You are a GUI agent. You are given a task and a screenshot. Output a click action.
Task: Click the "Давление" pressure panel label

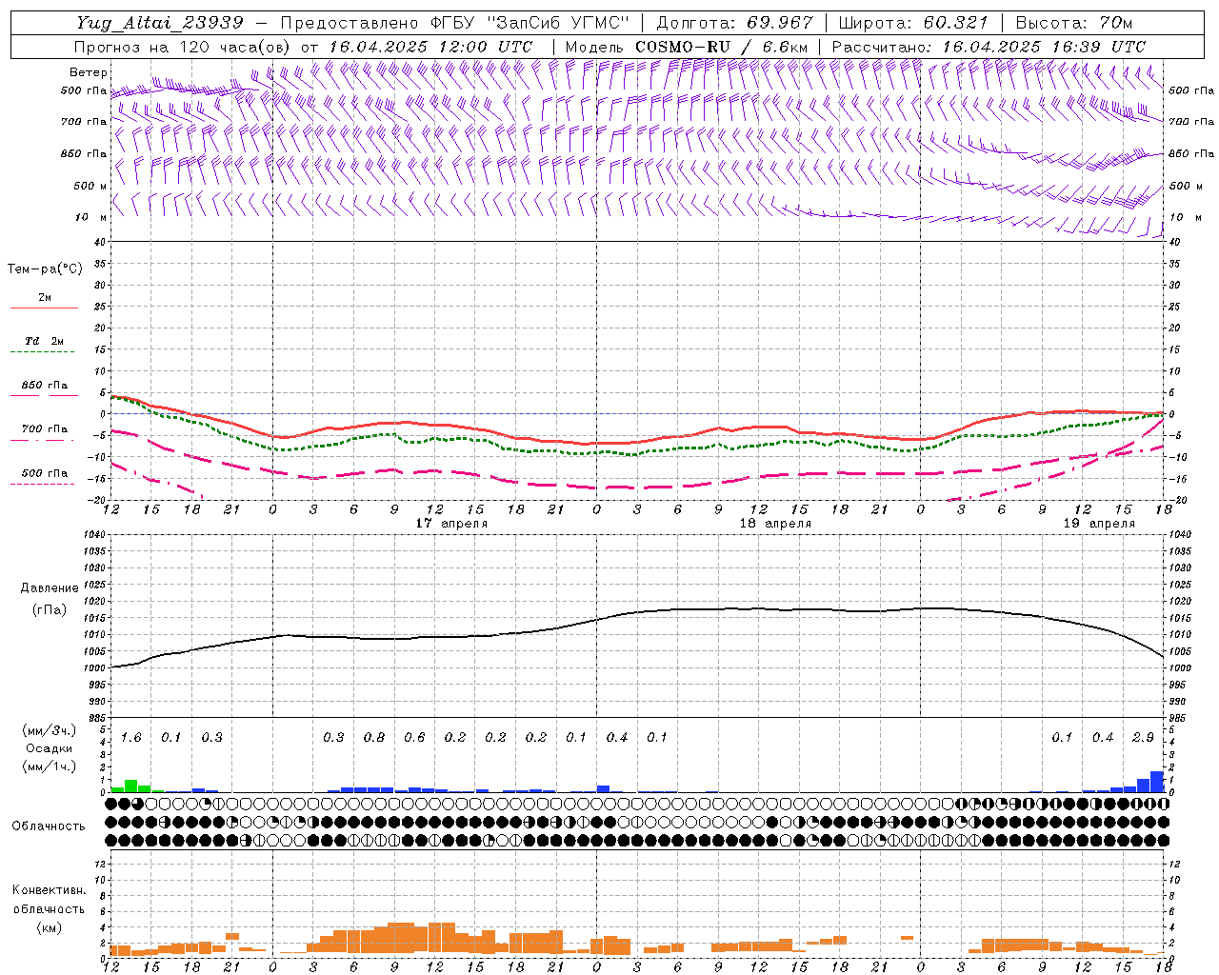(50, 588)
